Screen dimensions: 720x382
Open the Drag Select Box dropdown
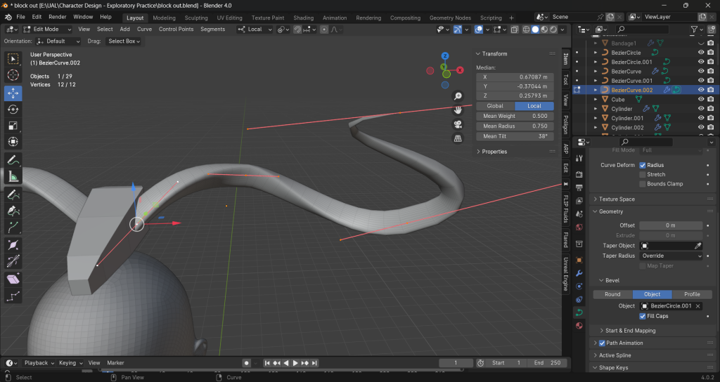(124, 41)
